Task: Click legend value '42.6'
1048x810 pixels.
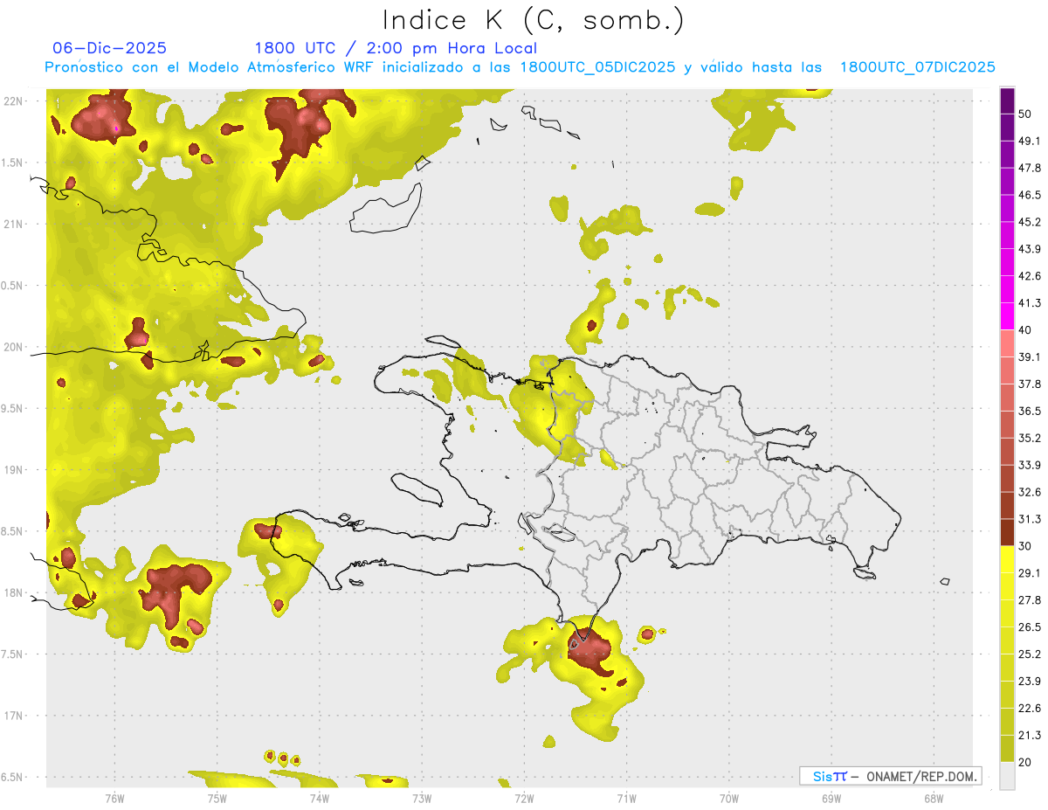Action: (1030, 276)
